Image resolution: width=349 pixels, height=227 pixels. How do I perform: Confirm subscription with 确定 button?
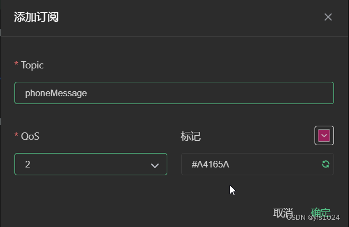click(x=320, y=213)
